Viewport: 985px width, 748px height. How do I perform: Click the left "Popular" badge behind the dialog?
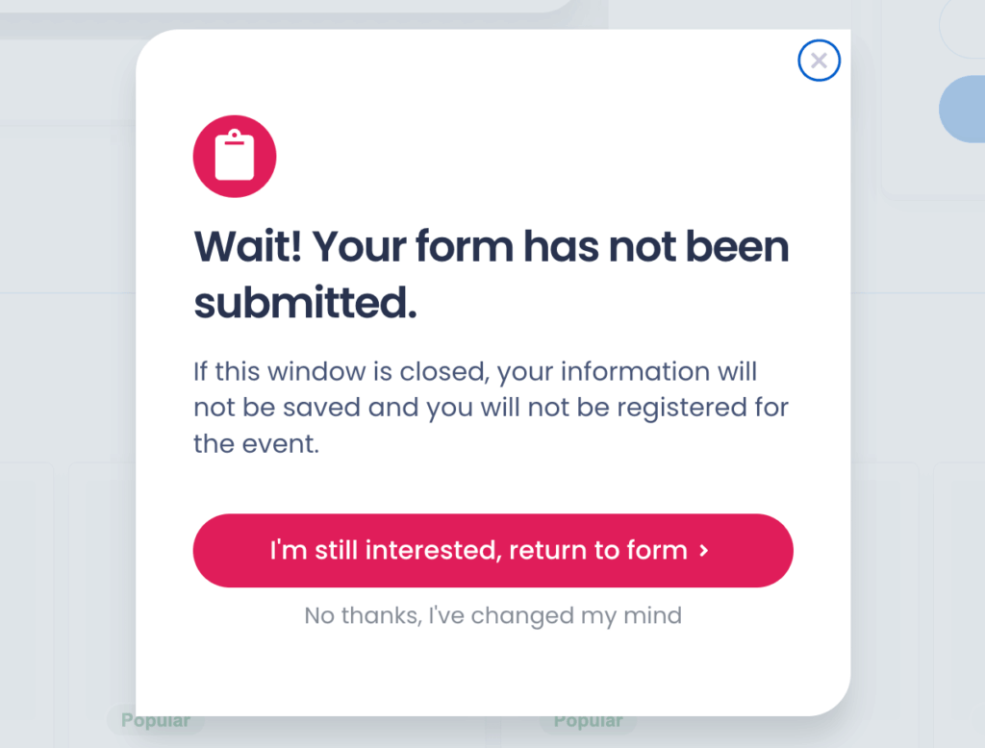coord(155,720)
